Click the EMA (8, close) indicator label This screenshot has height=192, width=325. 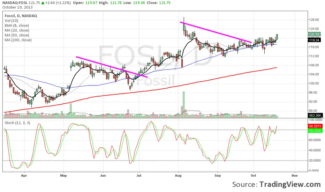[x=17, y=25]
